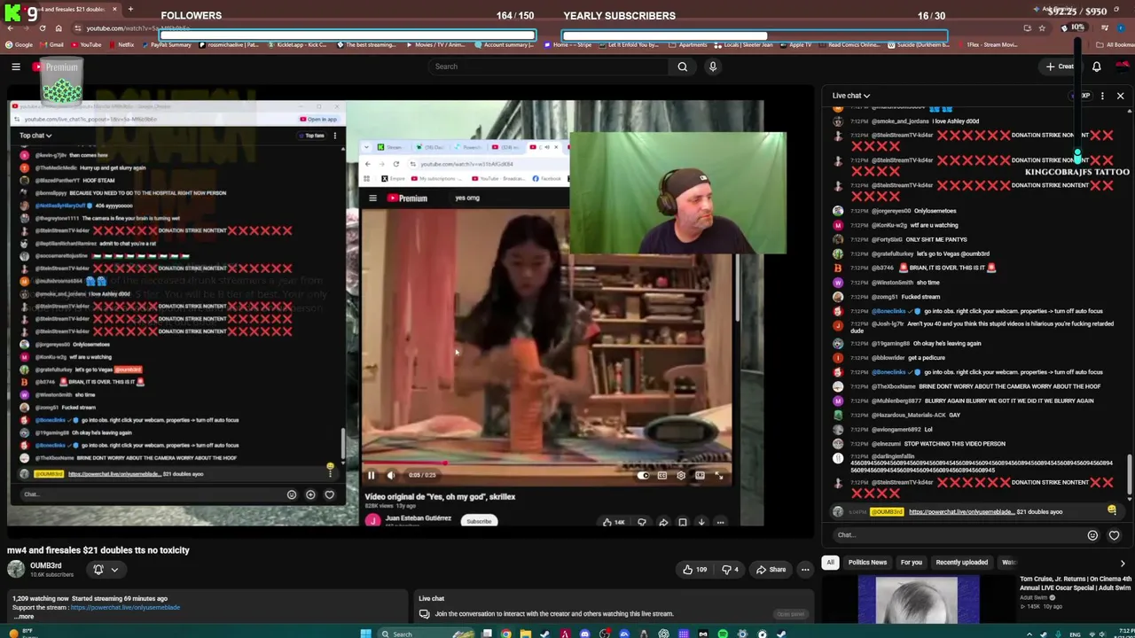Select the Politics News chip
Screen dimensions: 1135x638
click(x=867, y=563)
